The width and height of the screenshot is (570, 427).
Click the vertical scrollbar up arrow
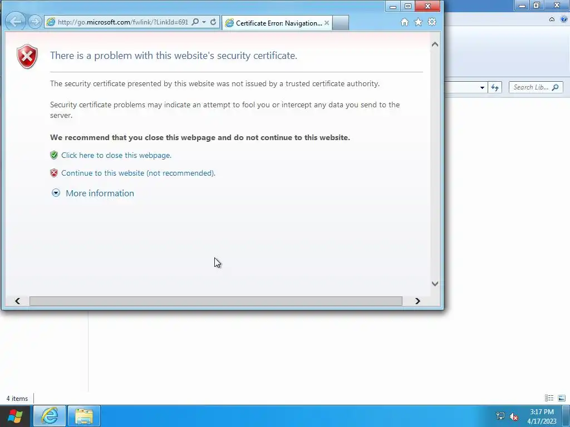pyautogui.click(x=435, y=44)
